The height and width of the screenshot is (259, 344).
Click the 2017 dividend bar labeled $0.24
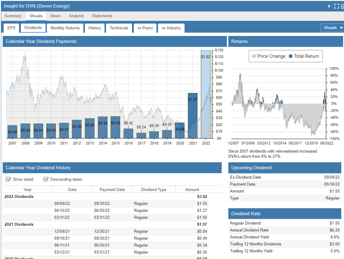pyautogui.click(x=141, y=135)
